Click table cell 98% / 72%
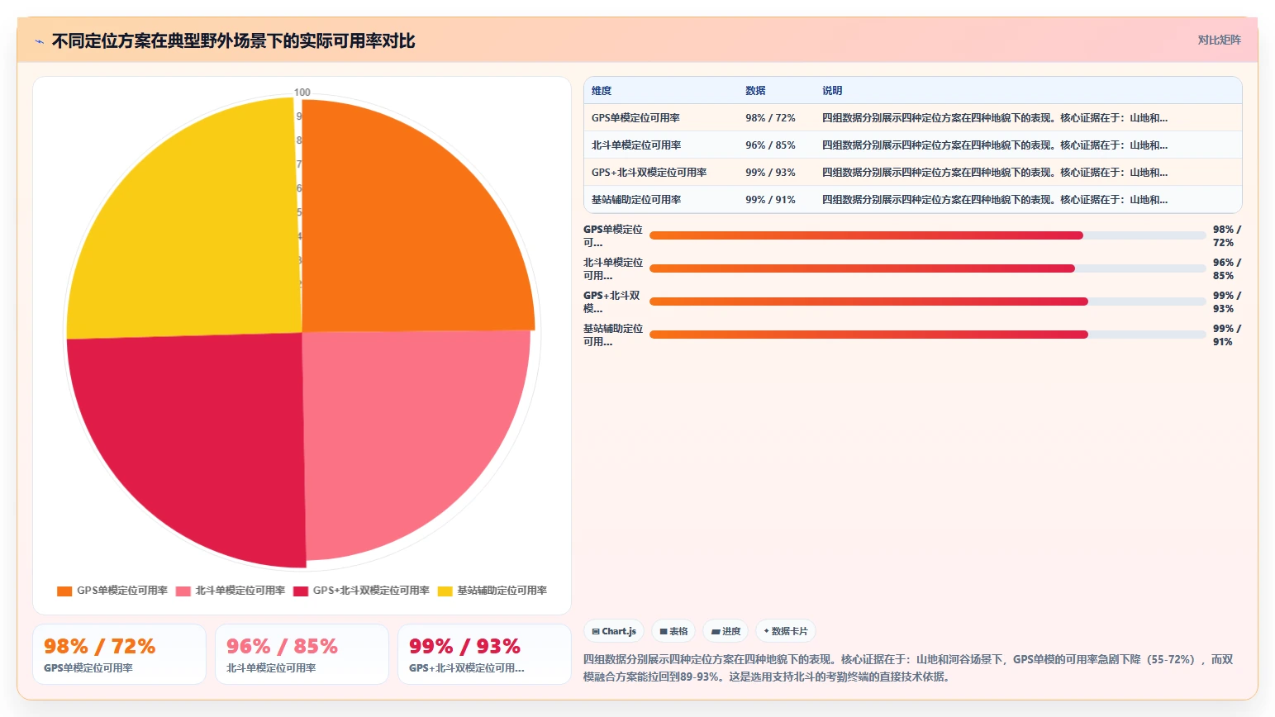 (770, 118)
